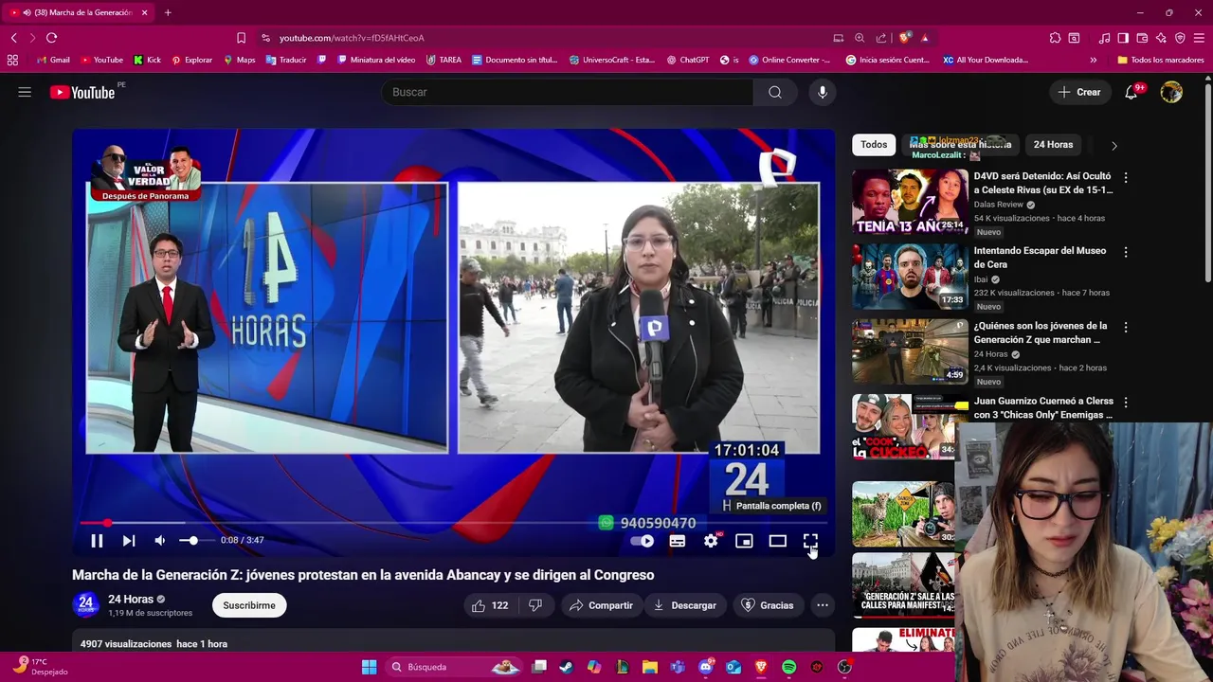The height and width of the screenshot is (682, 1213).
Task: Open ¿Quiénes son los jóvenes video title
Action: [1041, 332]
